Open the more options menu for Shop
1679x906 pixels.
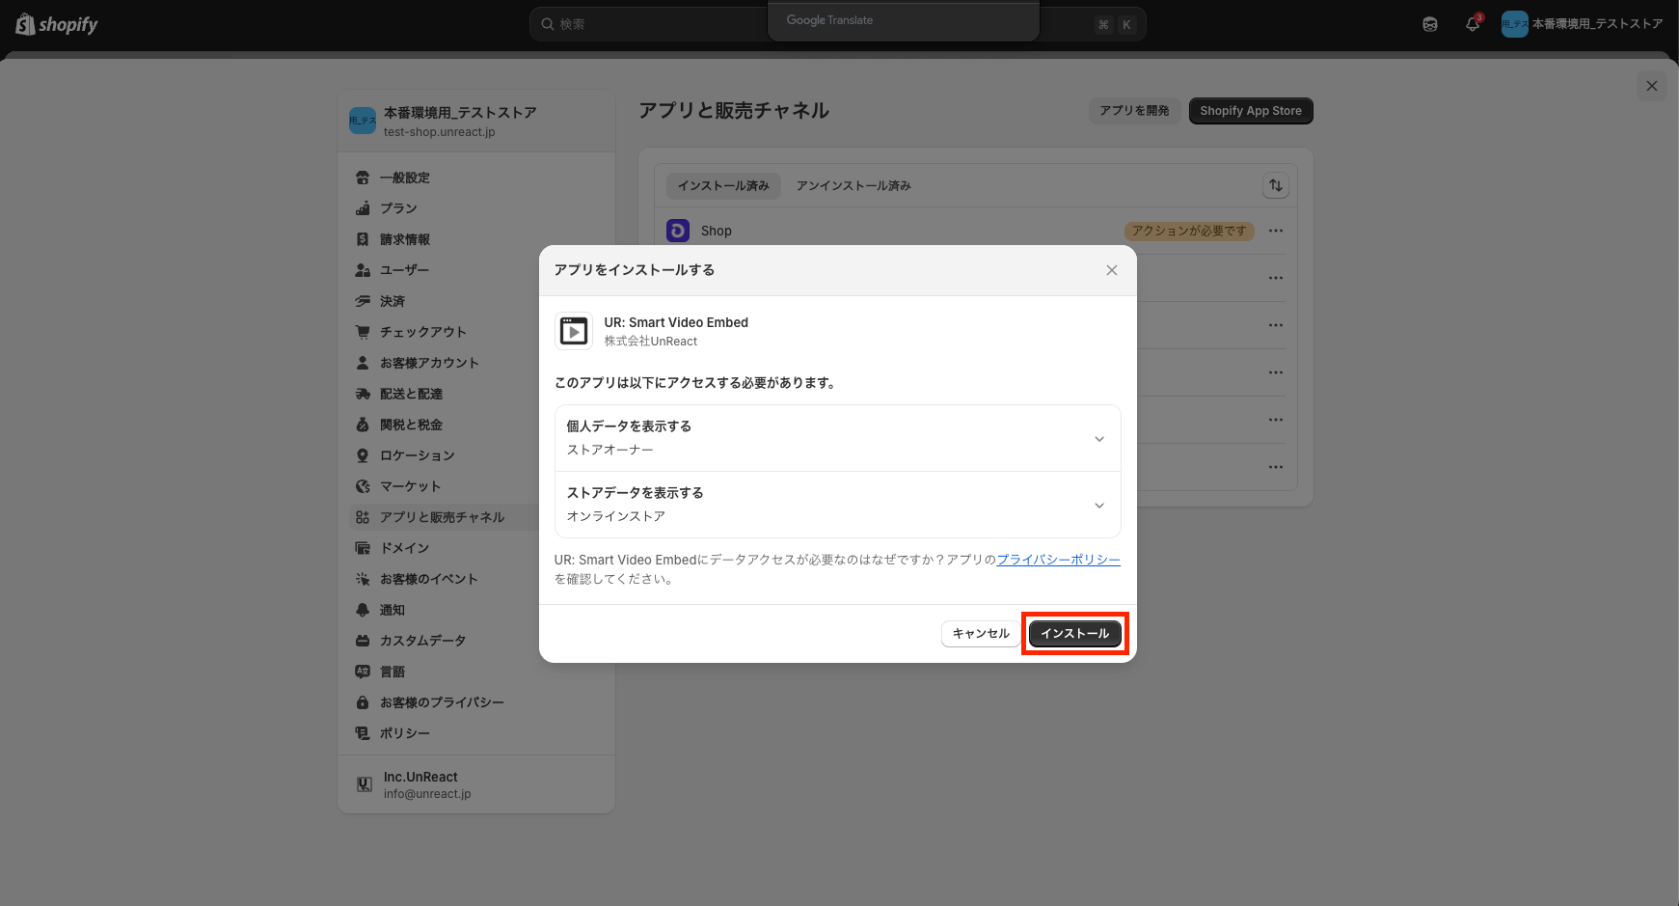pos(1276,231)
